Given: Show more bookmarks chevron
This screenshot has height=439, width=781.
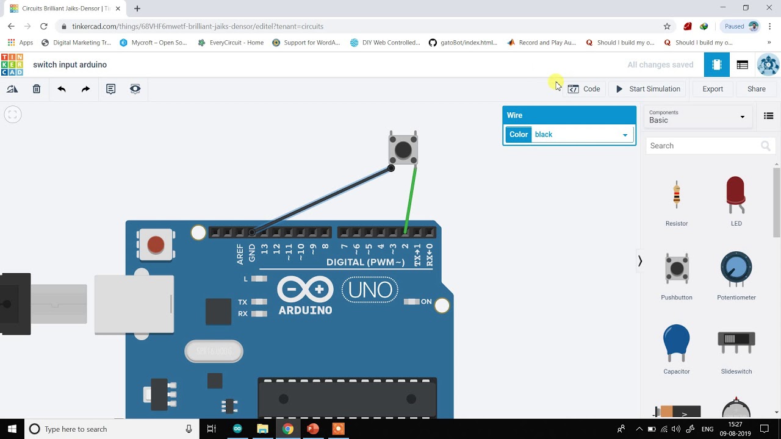Looking at the screenshot, I should click(769, 43).
